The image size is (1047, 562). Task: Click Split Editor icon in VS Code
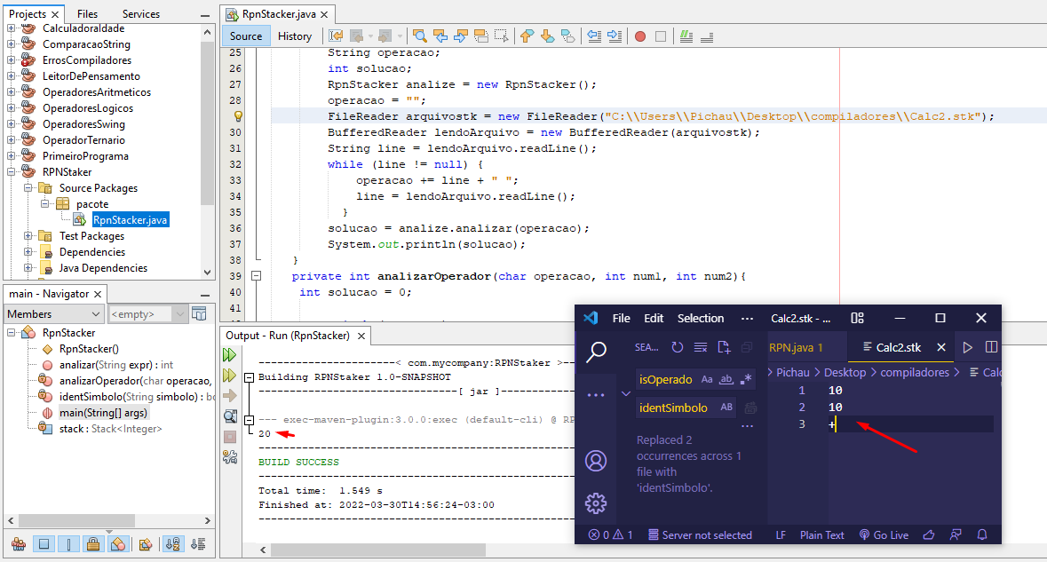(x=991, y=347)
